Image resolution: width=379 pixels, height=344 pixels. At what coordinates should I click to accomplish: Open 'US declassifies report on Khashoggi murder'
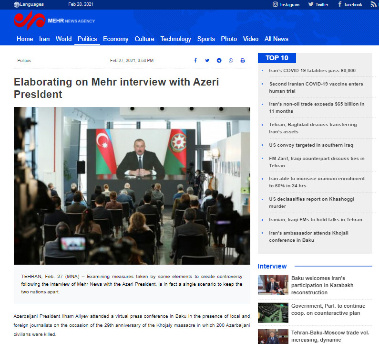click(x=312, y=203)
